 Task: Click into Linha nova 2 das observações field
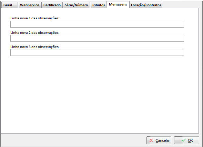coord(97,38)
